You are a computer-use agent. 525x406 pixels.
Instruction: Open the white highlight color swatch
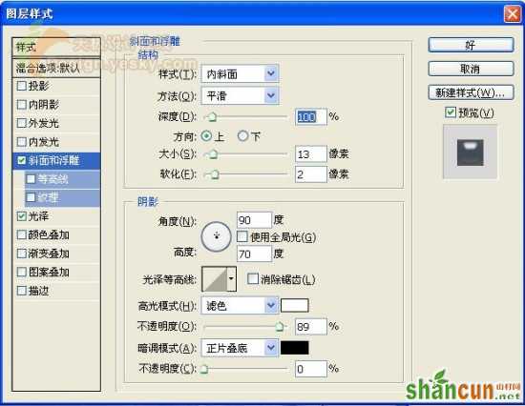click(295, 305)
